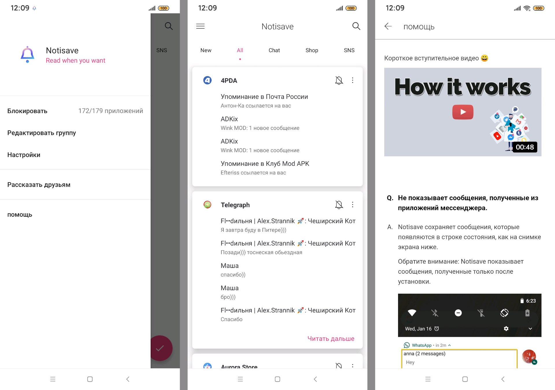Tap the search magnifier beside Notisave title

click(x=356, y=26)
